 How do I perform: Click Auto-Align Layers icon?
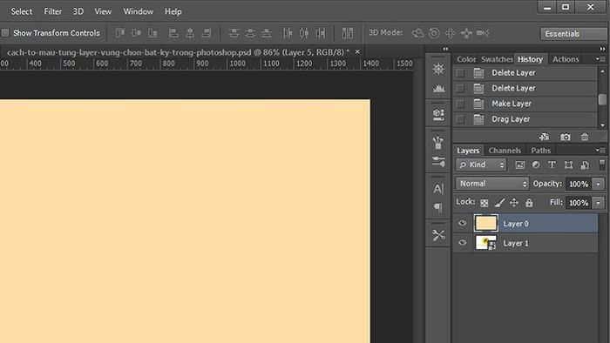pos(348,33)
